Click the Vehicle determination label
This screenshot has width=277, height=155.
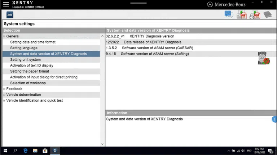tap(23, 95)
